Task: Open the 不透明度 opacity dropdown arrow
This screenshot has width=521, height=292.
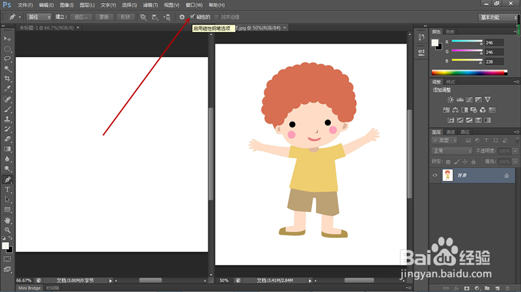Action: point(515,151)
